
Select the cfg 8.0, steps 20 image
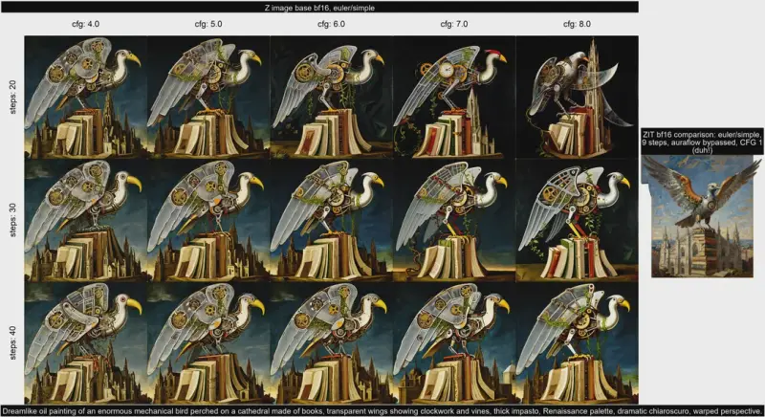point(577,97)
